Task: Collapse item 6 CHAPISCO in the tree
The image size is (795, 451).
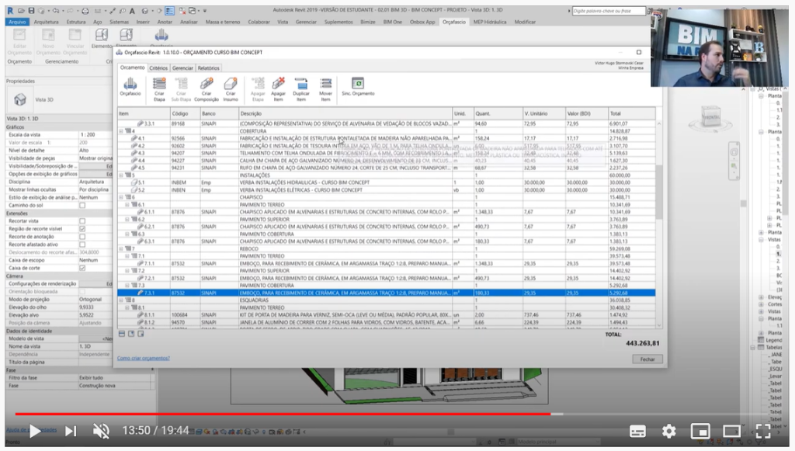Action: 121,197
